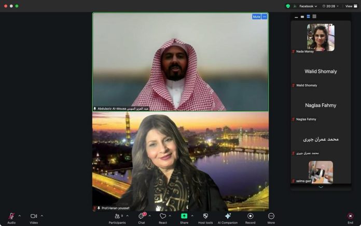The image size is (361, 226).
Task: Launch the AI Companion
Action: point(227,216)
